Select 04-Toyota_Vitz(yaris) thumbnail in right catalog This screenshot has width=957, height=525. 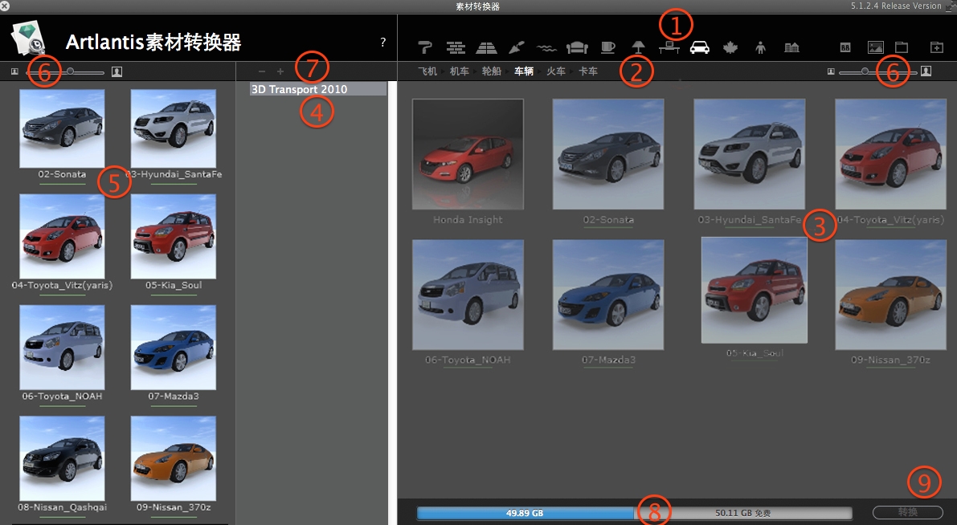click(x=891, y=154)
